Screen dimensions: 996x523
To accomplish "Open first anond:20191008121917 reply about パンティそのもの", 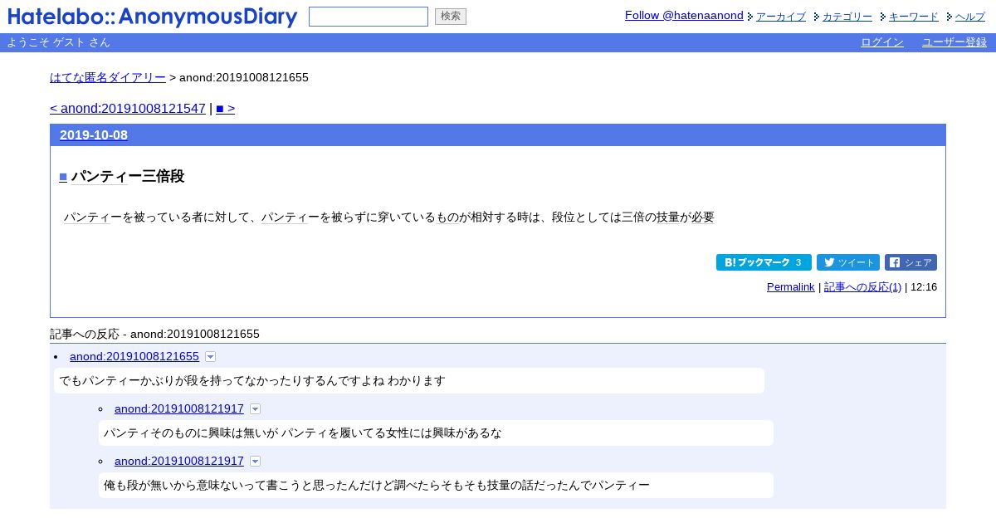I will coord(179,408).
